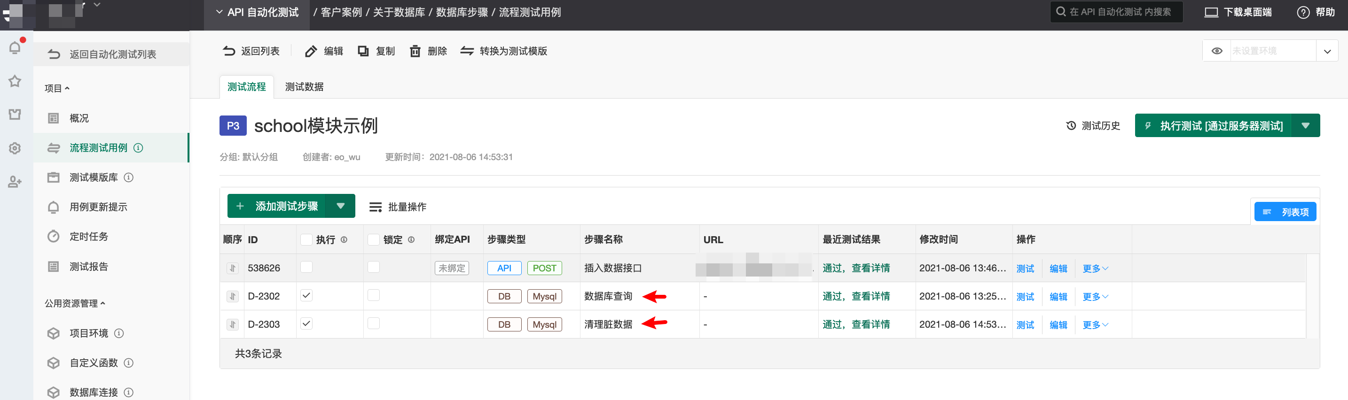Open the environment selector dropdown arrow
Viewport: 1348px width, 400px height.
[1327, 51]
